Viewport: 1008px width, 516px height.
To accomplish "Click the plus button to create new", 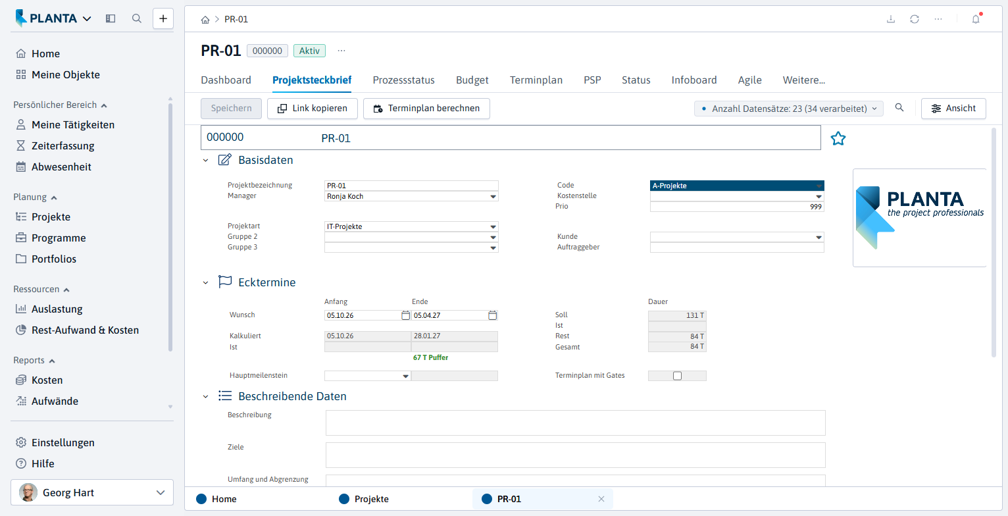I will pos(163,18).
